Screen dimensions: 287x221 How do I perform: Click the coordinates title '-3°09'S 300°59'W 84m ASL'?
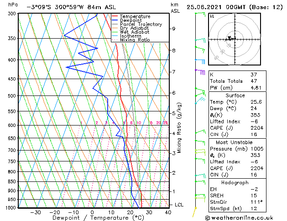coord(71,7)
